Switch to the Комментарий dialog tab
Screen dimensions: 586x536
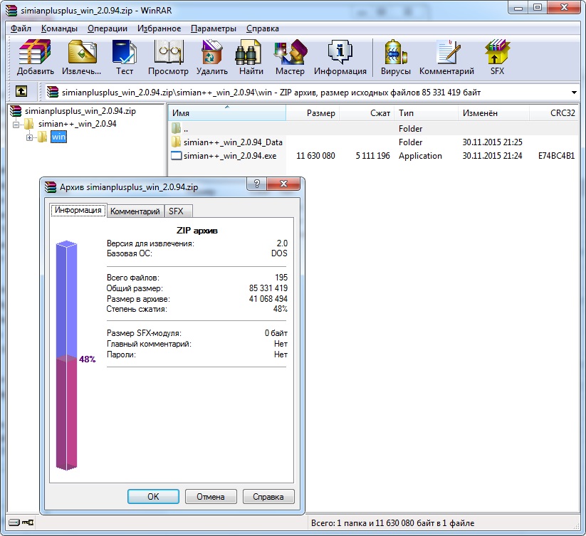pyautogui.click(x=135, y=211)
